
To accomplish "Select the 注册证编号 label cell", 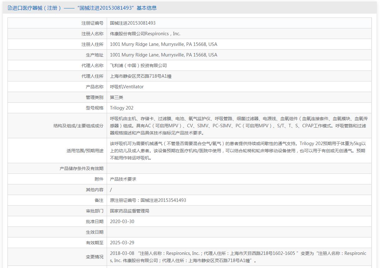I will (57, 23).
